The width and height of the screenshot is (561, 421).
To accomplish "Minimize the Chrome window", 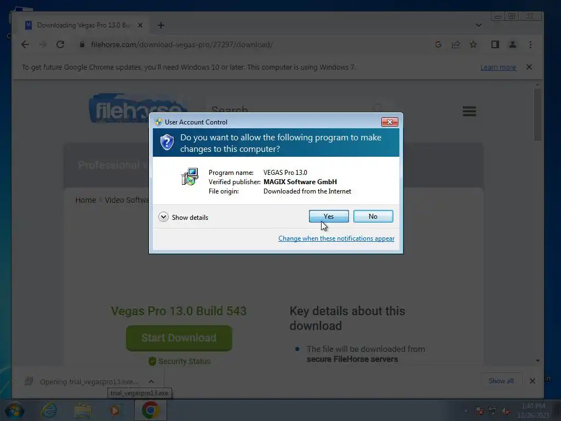I will coord(497,16).
